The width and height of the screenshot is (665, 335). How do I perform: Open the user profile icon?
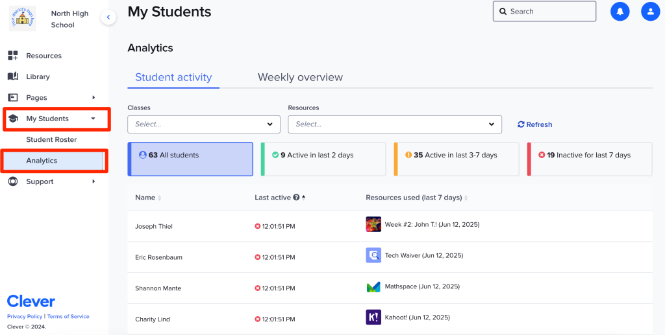(650, 12)
